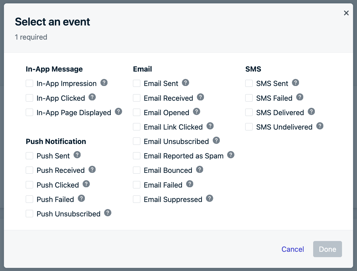Click help icon beside Email Sent
The image size is (357, 271).
(x=186, y=83)
